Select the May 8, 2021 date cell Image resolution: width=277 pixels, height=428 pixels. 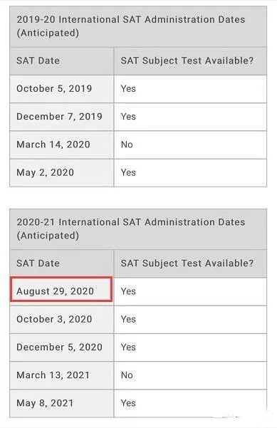[62, 404]
